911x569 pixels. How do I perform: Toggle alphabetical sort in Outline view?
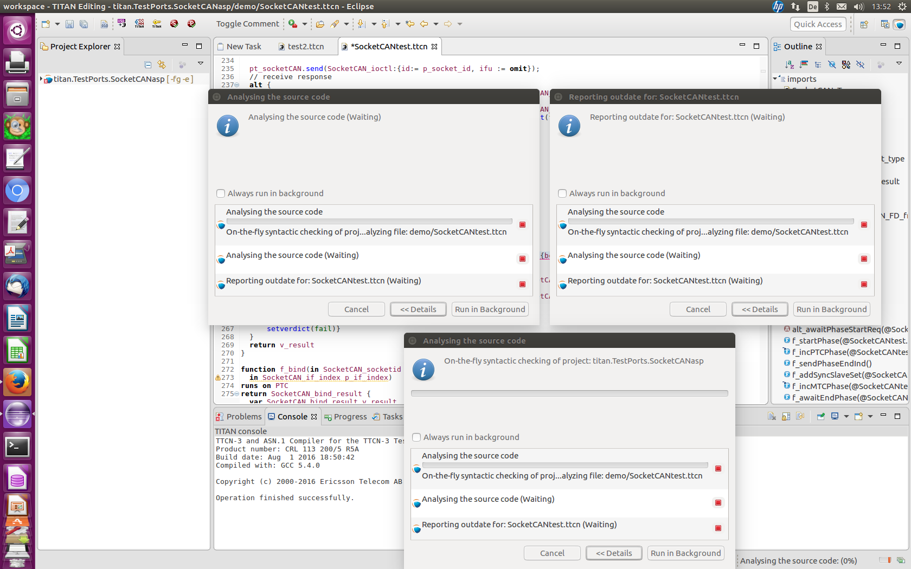[x=790, y=64]
